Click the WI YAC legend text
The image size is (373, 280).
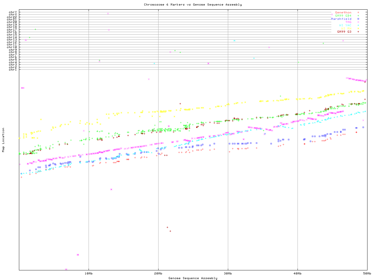pos(345,25)
